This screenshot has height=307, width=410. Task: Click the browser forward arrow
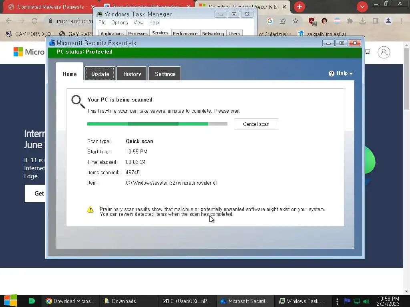(22, 21)
